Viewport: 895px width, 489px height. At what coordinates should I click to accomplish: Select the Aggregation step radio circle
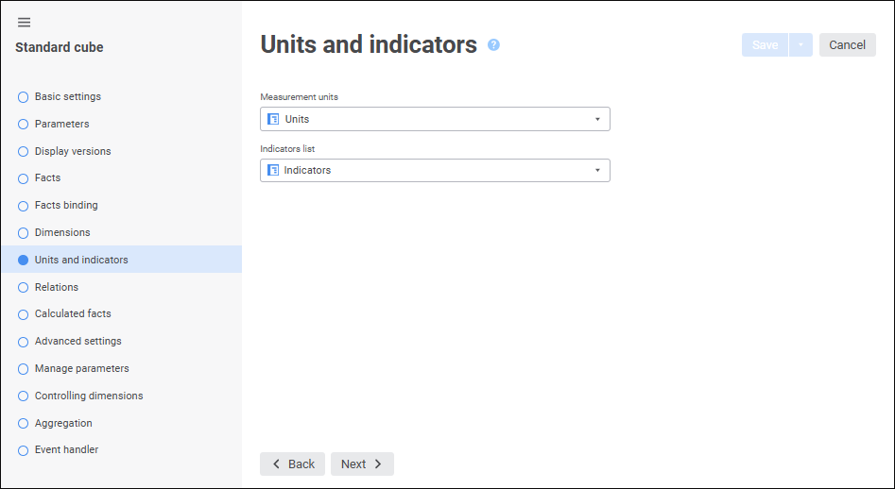[23, 424]
